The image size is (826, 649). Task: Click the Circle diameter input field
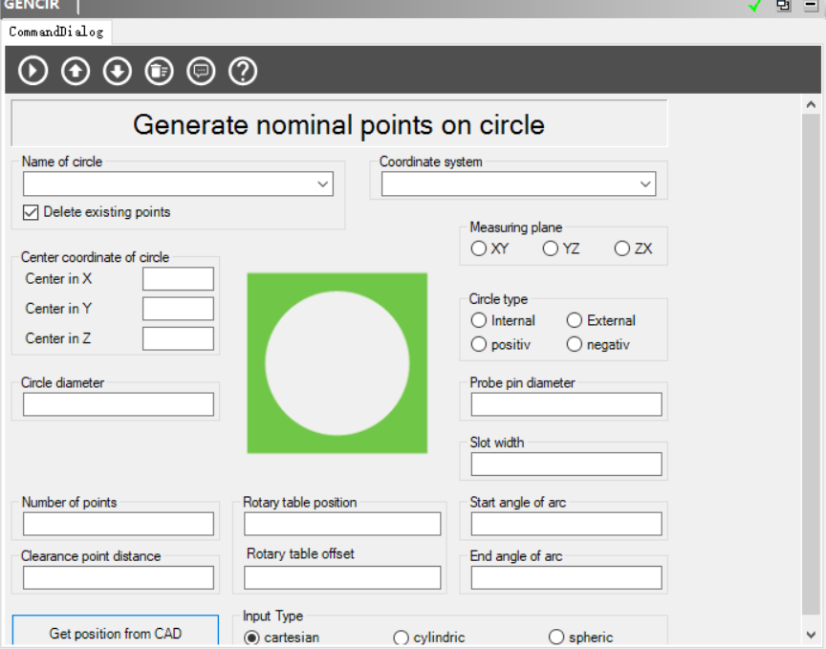point(119,404)
